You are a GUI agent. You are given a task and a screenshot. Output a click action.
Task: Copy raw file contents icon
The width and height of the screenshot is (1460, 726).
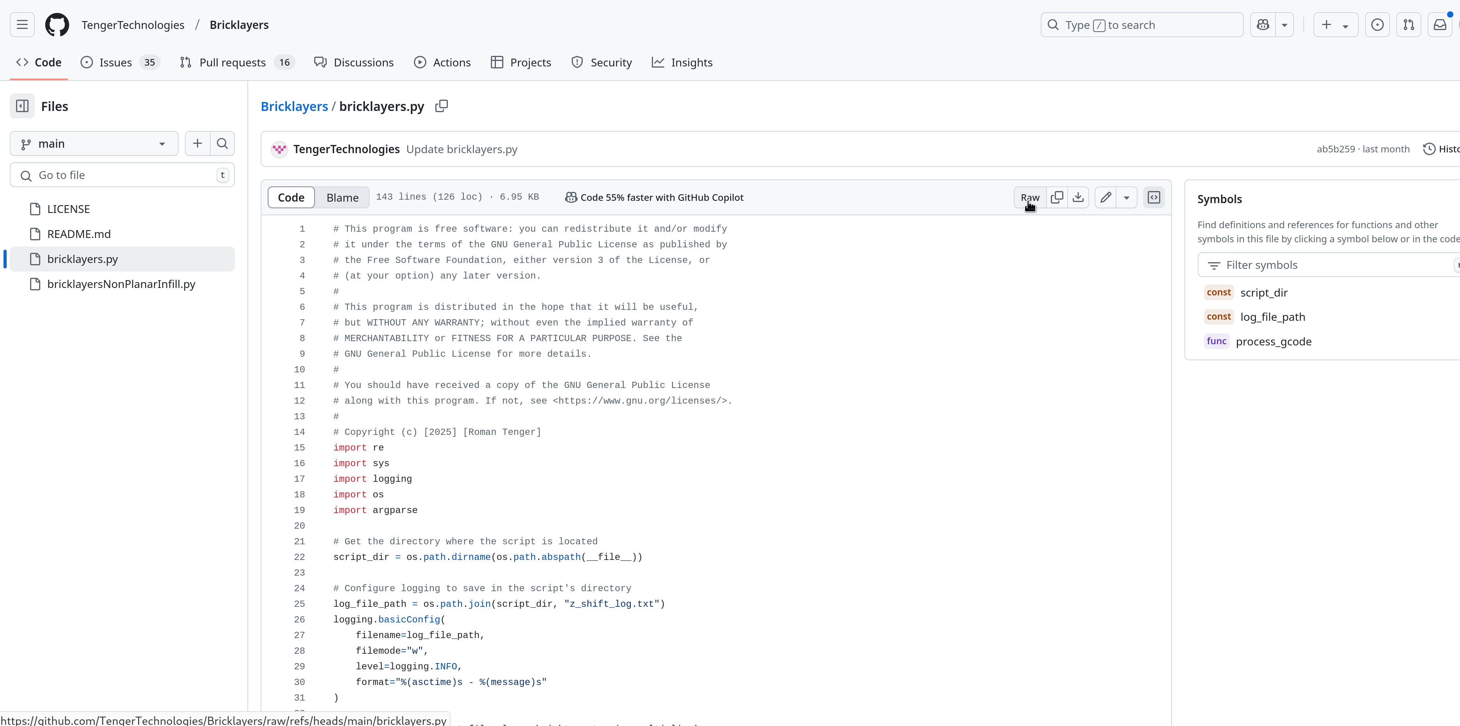(1056, 197)
